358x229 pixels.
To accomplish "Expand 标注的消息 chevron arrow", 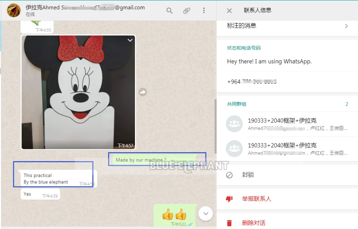I will pyautogui.click(x=346, y=26).
